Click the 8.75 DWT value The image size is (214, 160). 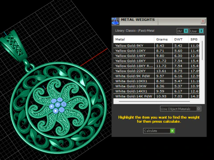click(178, 71)
